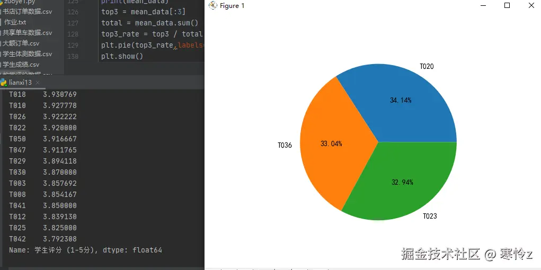Click console row T029 3.894118

coord(43,161)
